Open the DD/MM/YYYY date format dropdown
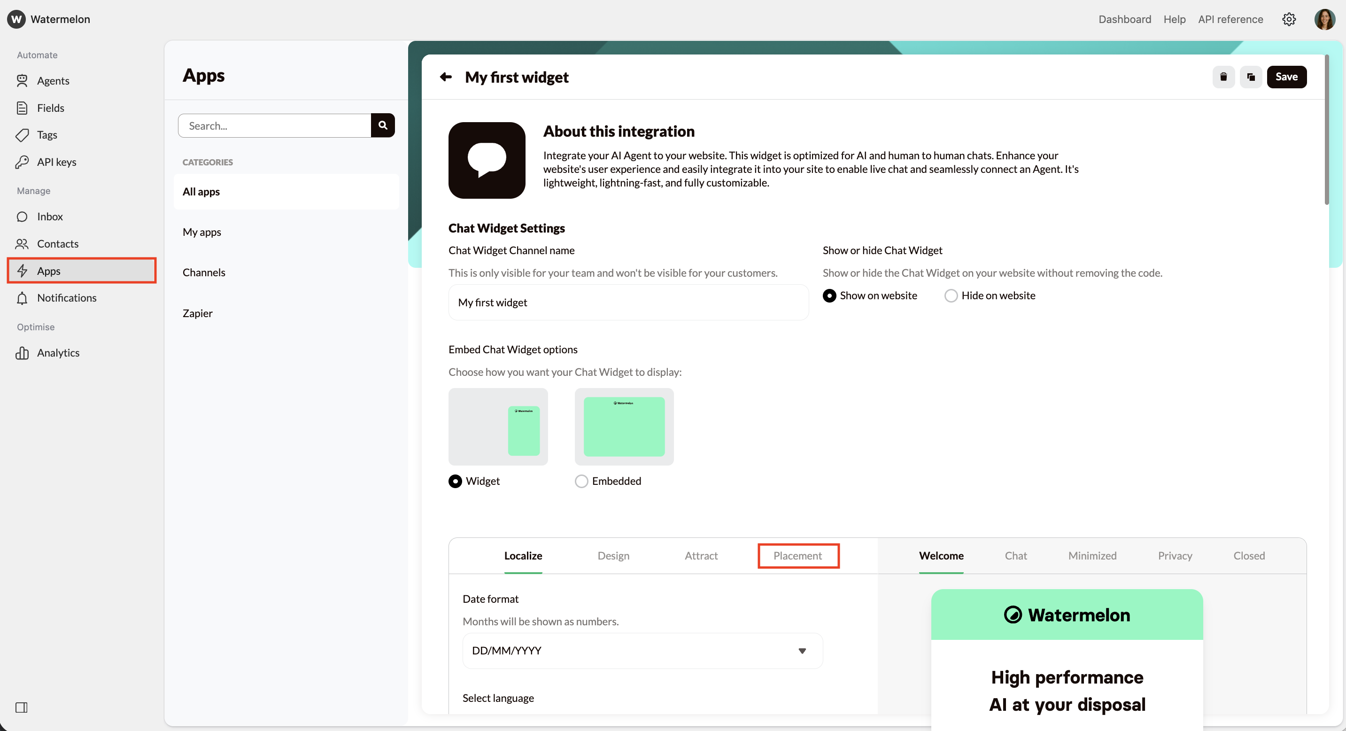Screen dimensions: 1346x731 pyautogui.click(x=642, y=650)
